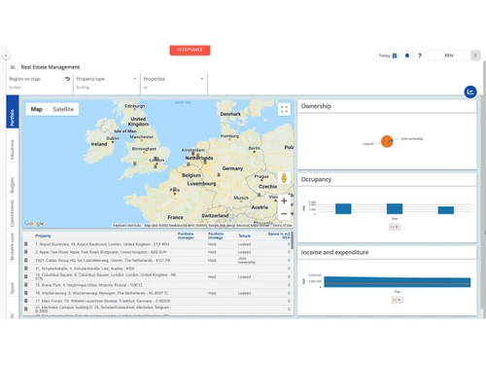Select the 15, Ararat Park property row

click(x=157, y=285)
